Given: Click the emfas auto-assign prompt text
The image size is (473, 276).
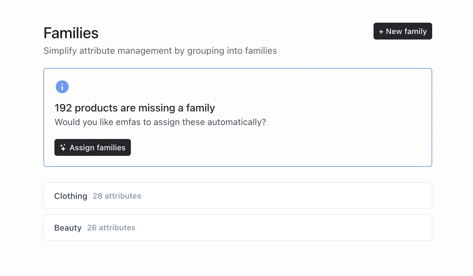Looking at the screenshot, I should tap(160, 122).
